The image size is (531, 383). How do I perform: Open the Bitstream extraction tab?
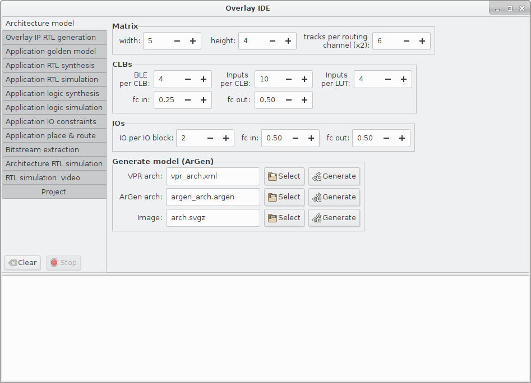(x=54, y=149)
